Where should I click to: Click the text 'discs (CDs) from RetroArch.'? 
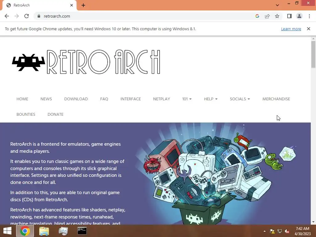[39, 200]
